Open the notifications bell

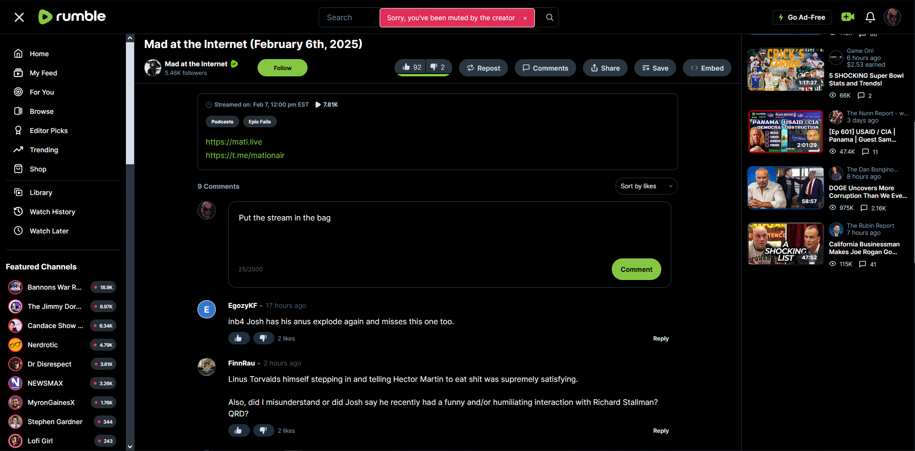click(x=870, y=17)
